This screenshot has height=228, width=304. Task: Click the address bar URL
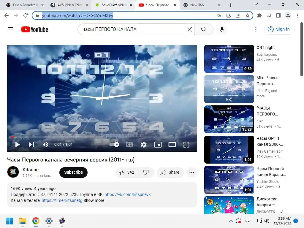pyautogui.click(x=77, y=15)
